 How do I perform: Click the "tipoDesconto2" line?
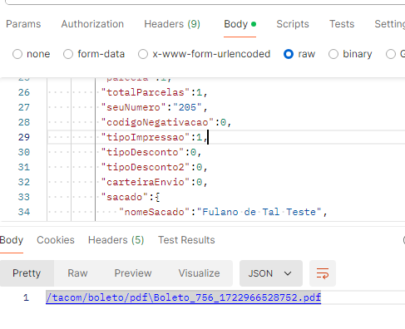click(x=154, y=167)
